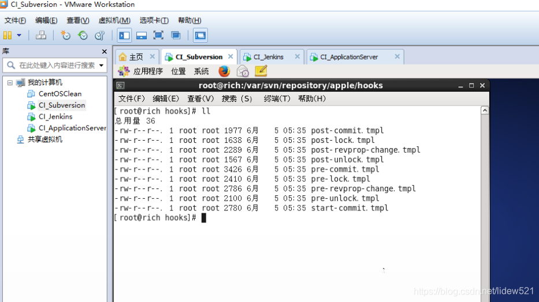Click the console view toolbar icon

200,35
